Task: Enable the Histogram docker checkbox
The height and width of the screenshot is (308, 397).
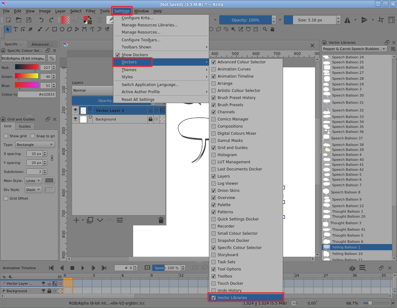Action: (x=214, y=155)
